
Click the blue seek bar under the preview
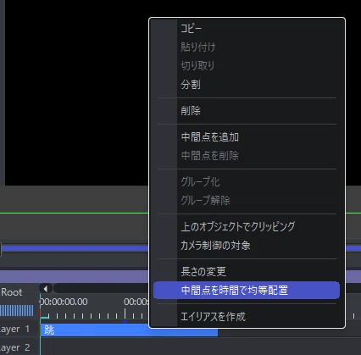(75, 248)
